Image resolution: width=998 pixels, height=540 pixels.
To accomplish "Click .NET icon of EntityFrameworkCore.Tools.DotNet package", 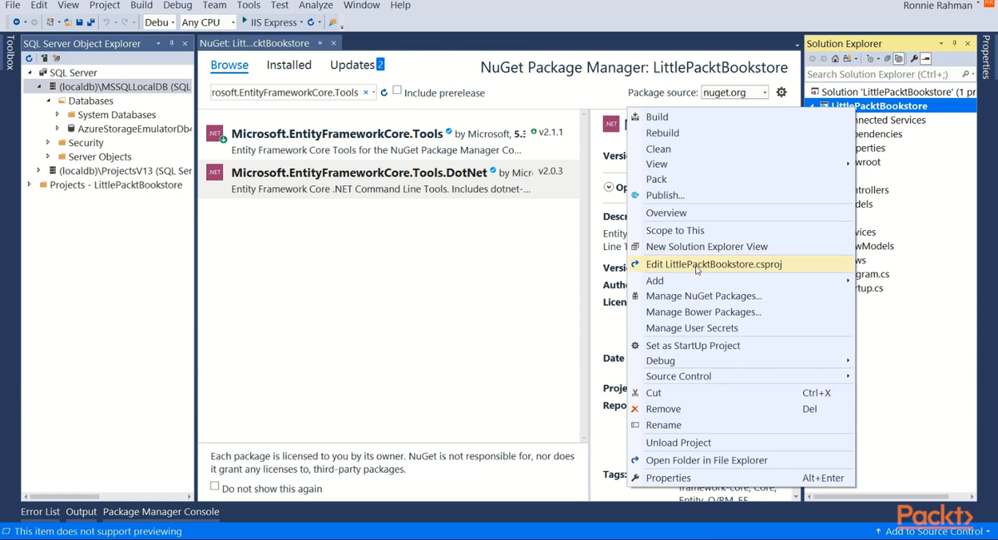I will 215,172.
